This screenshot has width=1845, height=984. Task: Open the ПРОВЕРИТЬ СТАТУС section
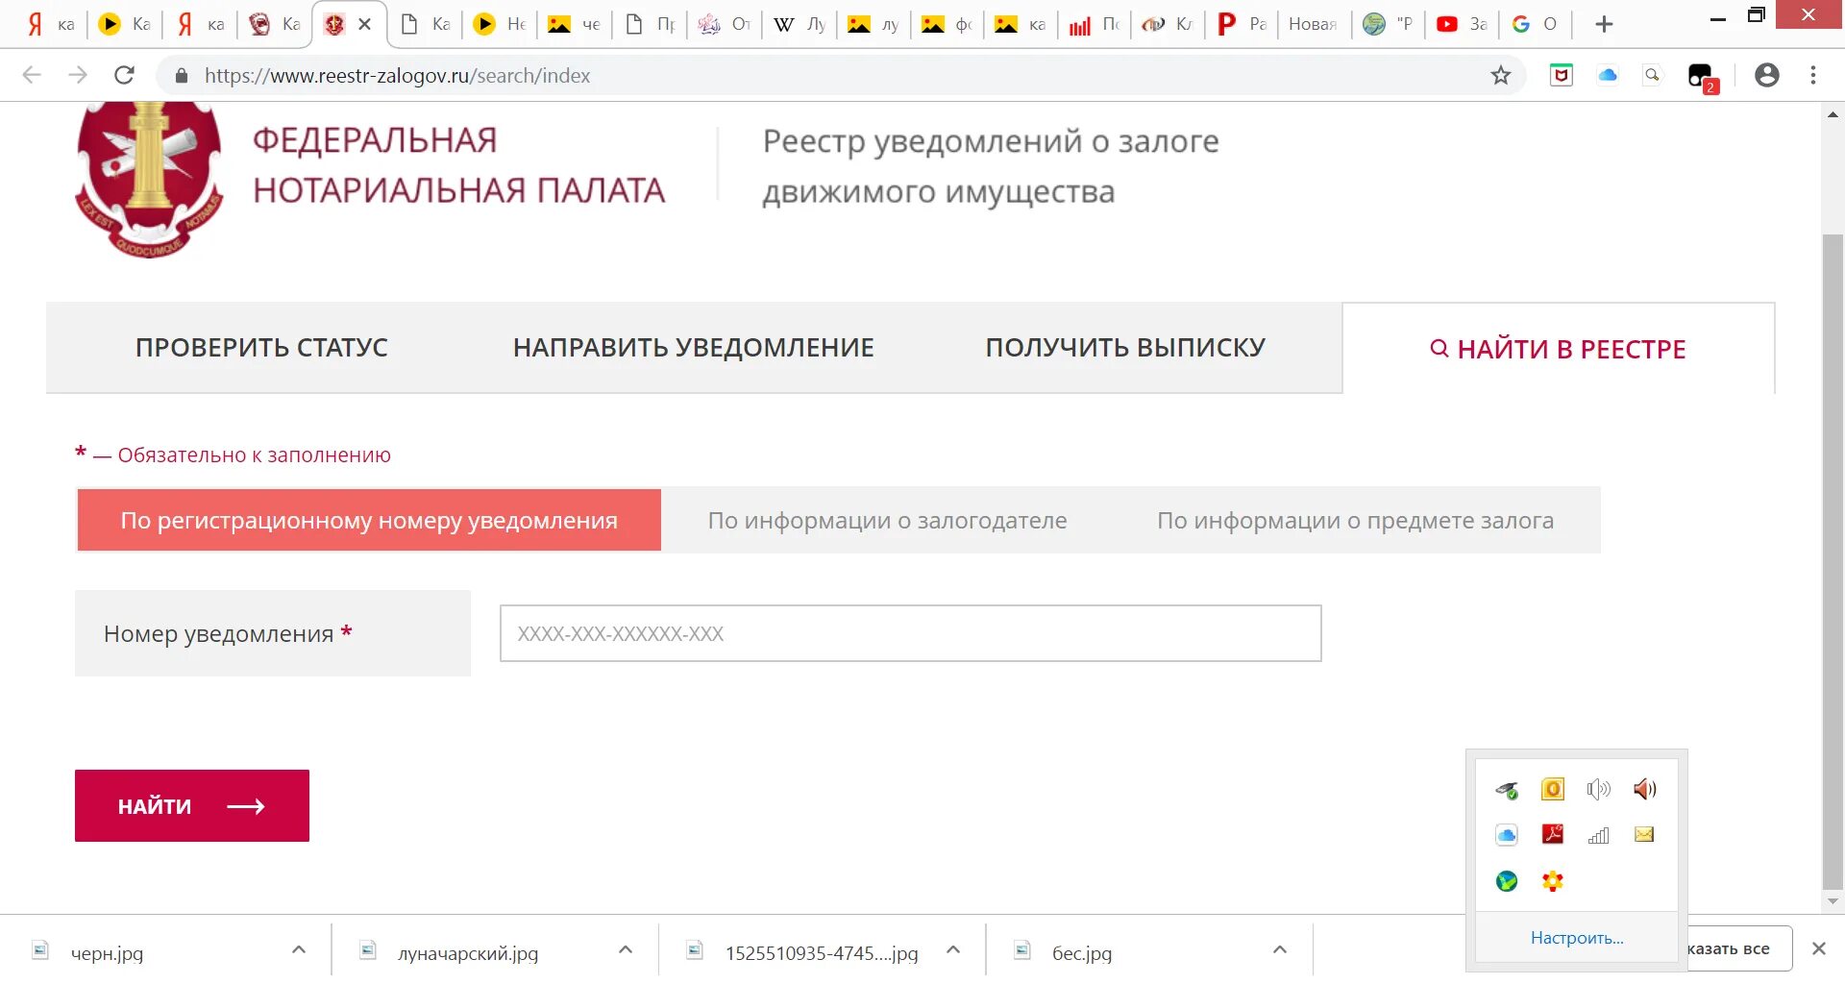click(261, 348)
